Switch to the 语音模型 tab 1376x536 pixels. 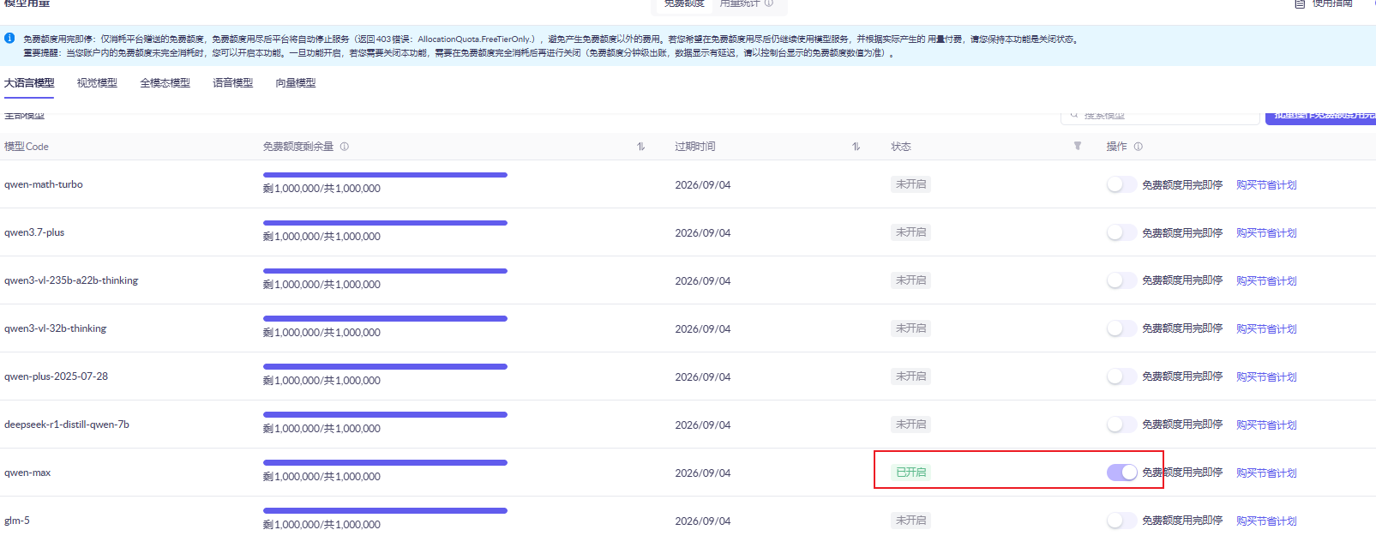(x=233, y=83)
